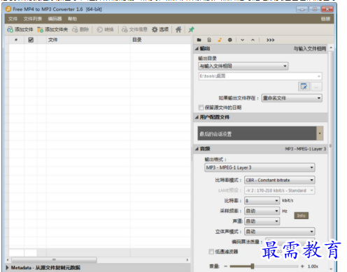Click the folder icon in settings panel toolbar
The height and width of the screenshot is (272, 347).
click(199, 40)
